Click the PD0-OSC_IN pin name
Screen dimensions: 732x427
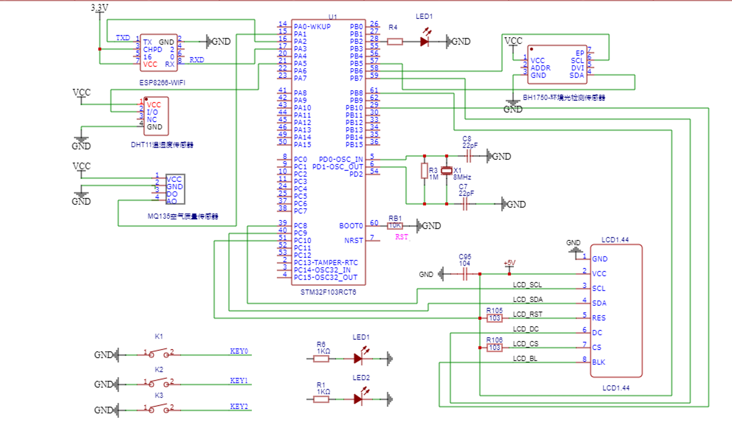click(341, 159)
